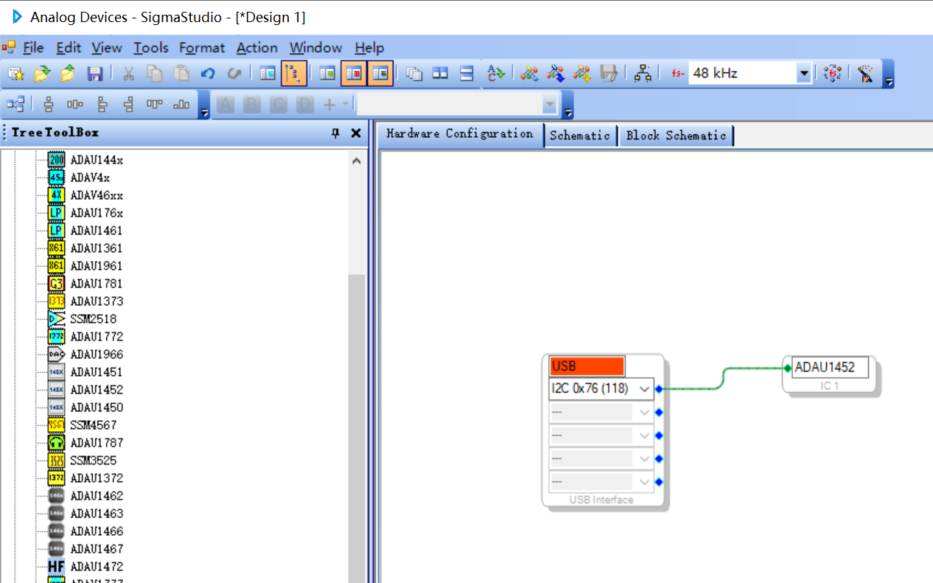Viewport: 933px width, 583px height.
Task: Select ADAU1781 in the tree toolbox
Action: [x=97, y=284]
